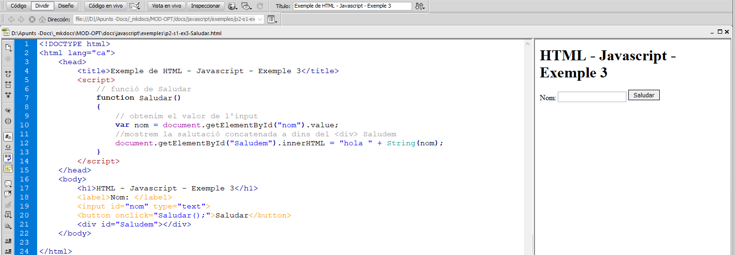Image resolution: width=735 pixels, height=255 pixels.
Task: Open the documents list icon in coding toolbar
Action: (8, 47)
